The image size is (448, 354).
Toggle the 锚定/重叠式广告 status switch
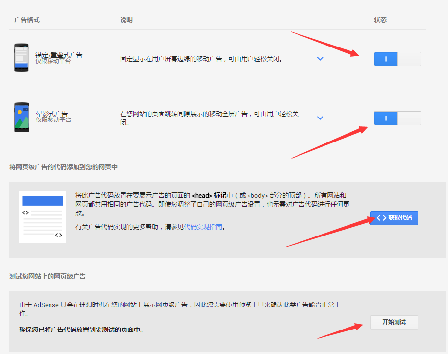point(397,59)
